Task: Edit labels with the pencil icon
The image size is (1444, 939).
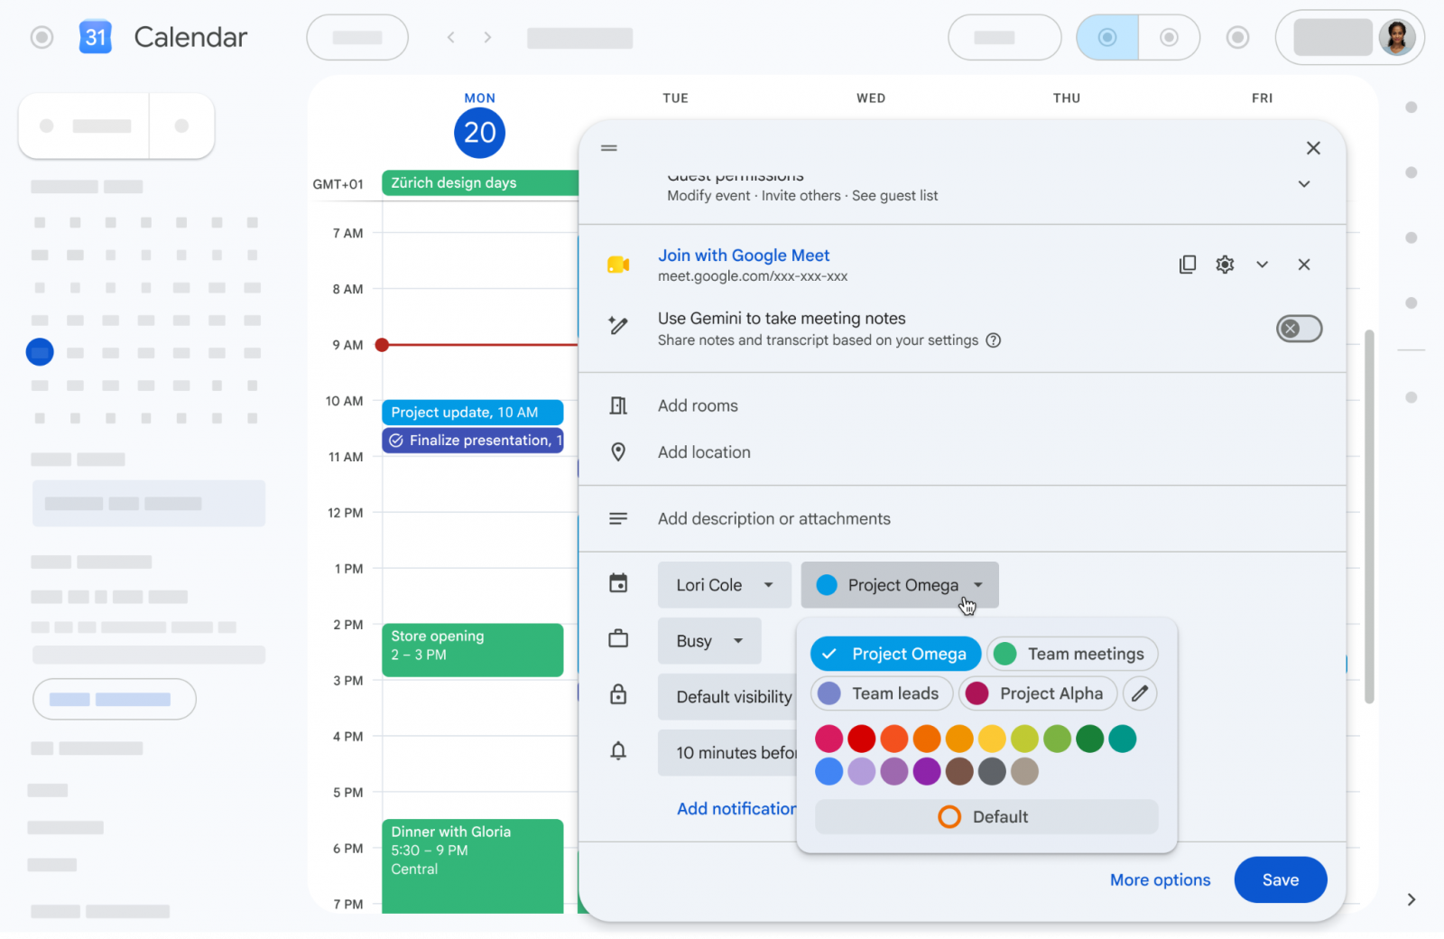Action: (x=1140, y=693)
